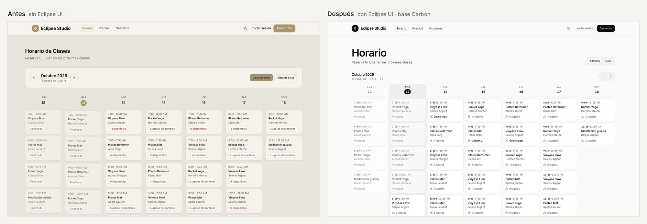Viewport: 647px width, 224px height.
Task: Click 'SEMANA DEL 12 AL 18' label in Después
Action: point(367,79)
